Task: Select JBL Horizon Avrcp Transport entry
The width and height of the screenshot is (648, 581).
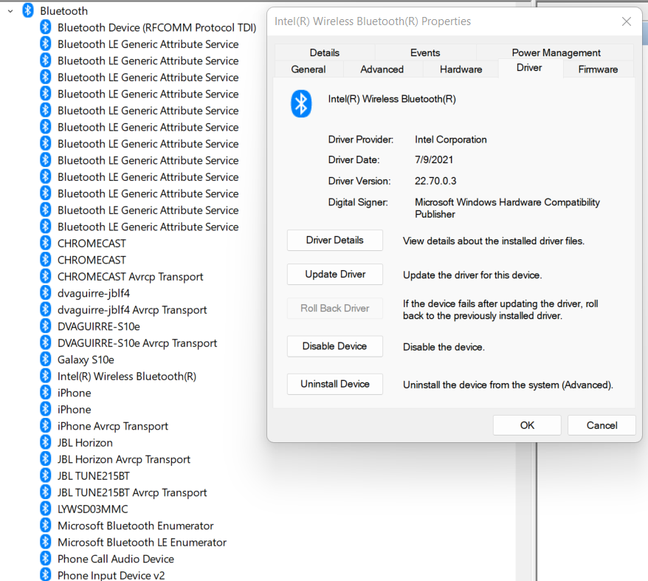Action: pos(123,459)
